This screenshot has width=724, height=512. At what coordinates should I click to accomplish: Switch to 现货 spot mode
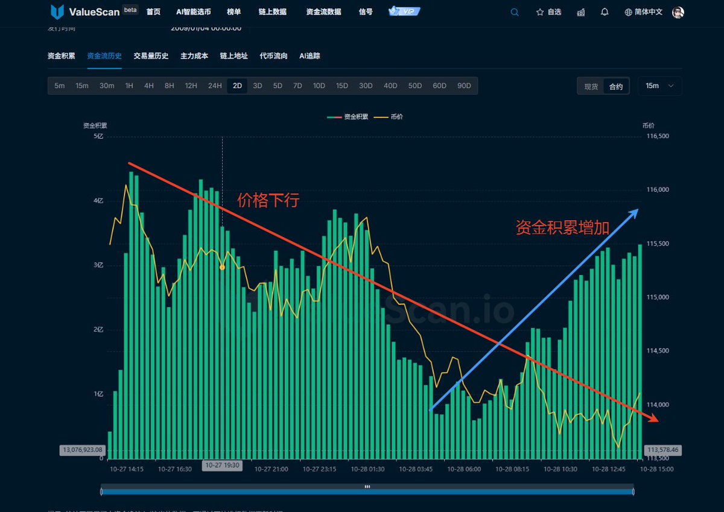pos(591,86)
